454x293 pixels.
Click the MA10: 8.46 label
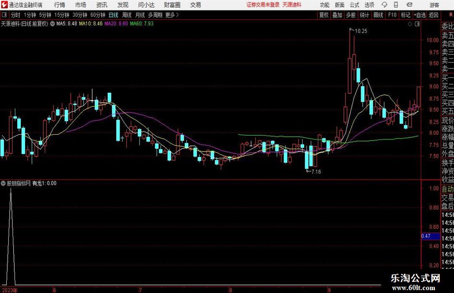[x=91, y=24]
